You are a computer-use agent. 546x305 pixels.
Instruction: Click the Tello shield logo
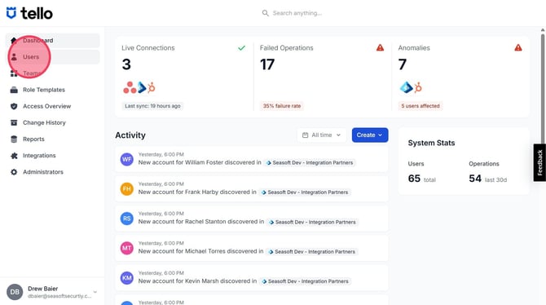click(x=11, y=13)
